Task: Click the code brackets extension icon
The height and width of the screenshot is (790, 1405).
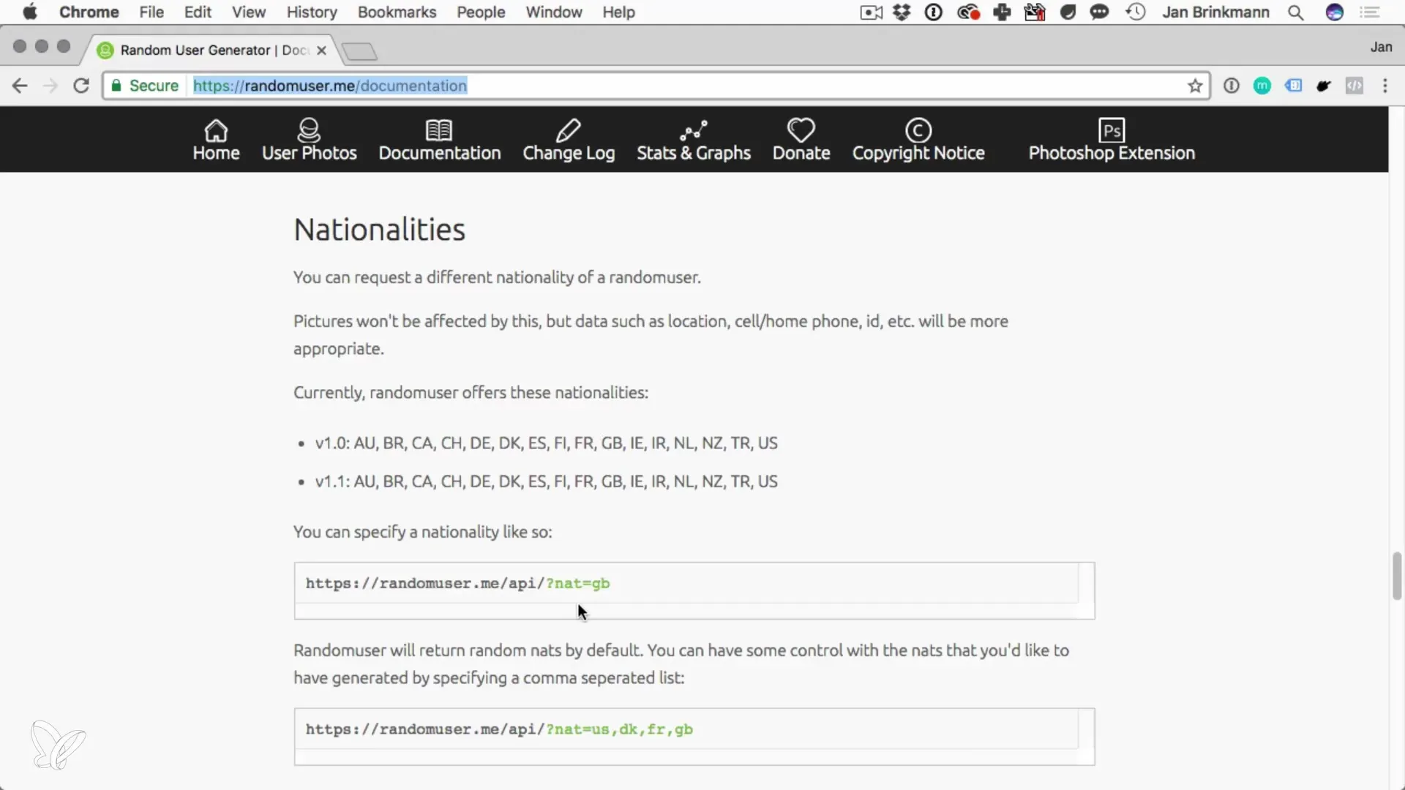Action: pos(1355,86)
